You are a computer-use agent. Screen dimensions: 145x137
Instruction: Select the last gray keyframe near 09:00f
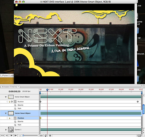pos(138,102)
